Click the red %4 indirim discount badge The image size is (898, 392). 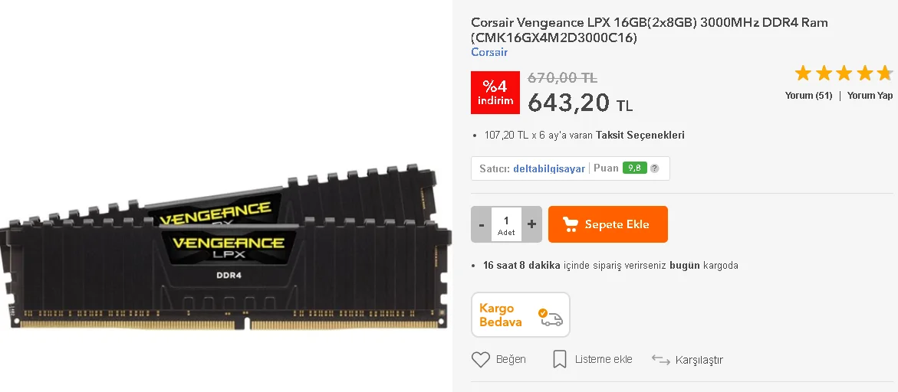click(x=495, y=93)
